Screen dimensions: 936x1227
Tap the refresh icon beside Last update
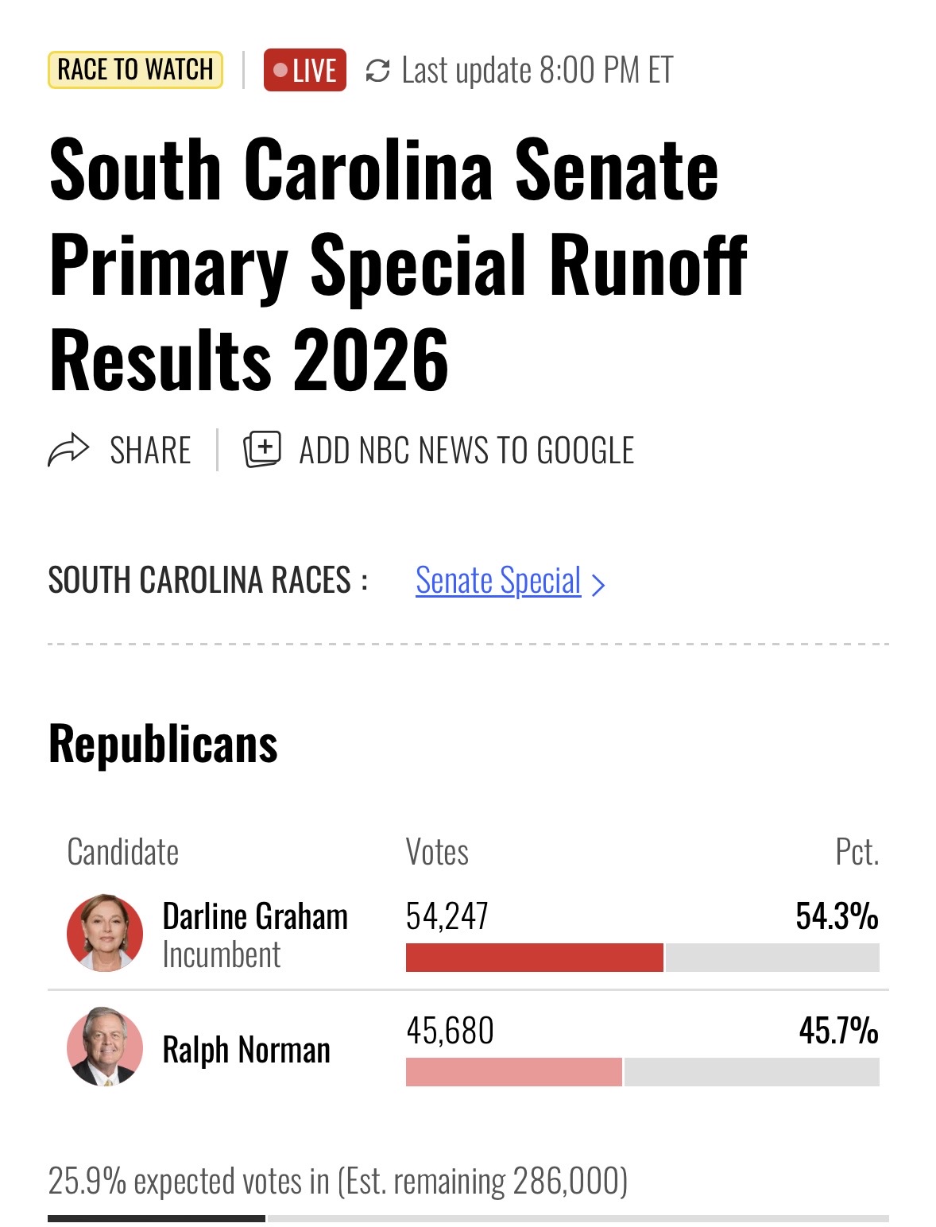[x=377, y=71]
